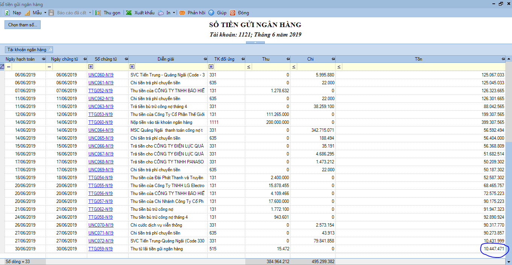Open filter operator for Chi column

294,67
